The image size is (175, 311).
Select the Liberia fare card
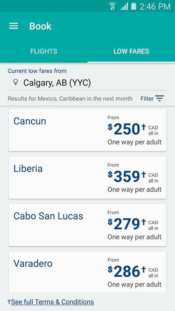tap(87, 178)
